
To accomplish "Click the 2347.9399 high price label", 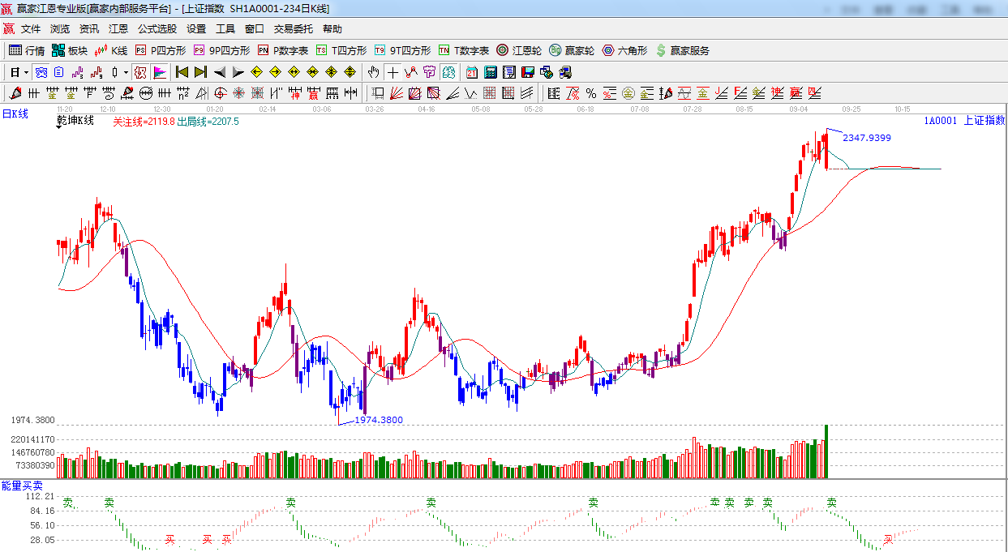I will click(x=866, y=138).
